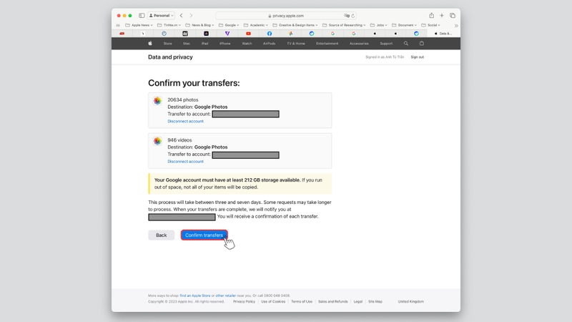
Task: Open the Share menu in Safari toolbar
Action: [432, 15]
